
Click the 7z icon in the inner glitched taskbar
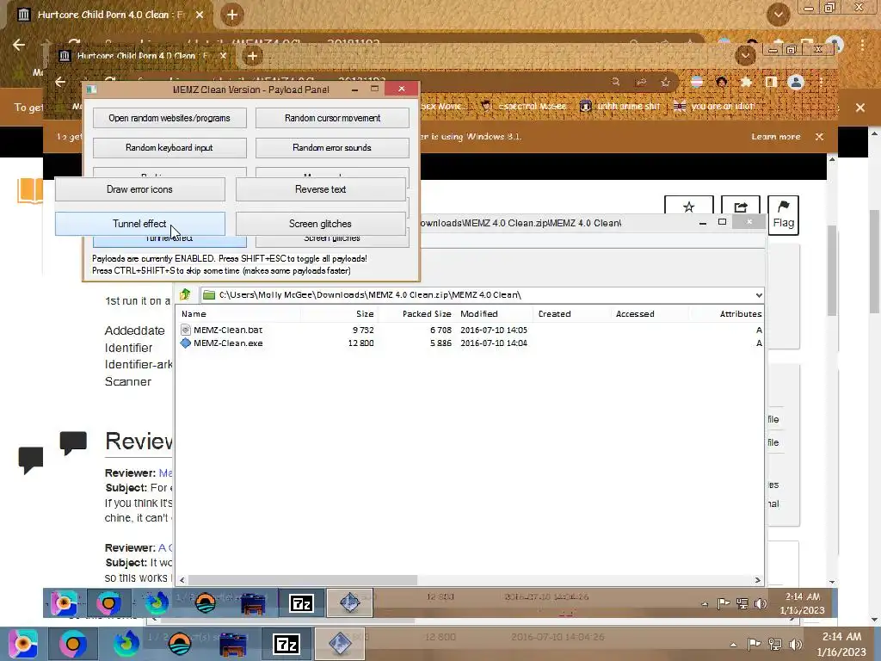tap(302, 603)
